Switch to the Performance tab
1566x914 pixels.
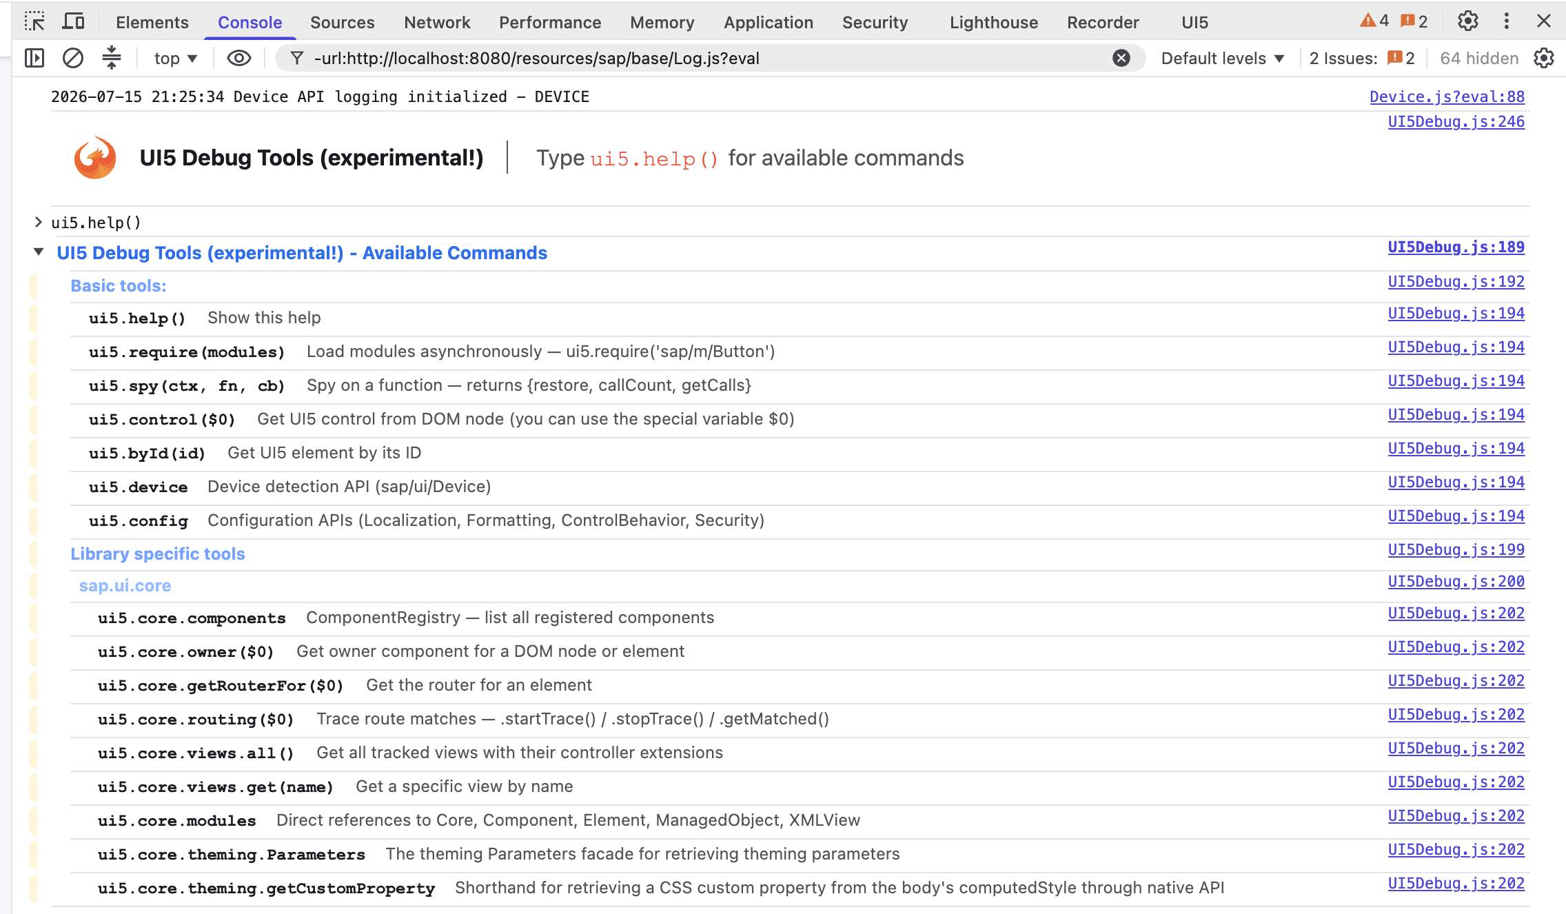pyautogui.click(x=550, y=22)
